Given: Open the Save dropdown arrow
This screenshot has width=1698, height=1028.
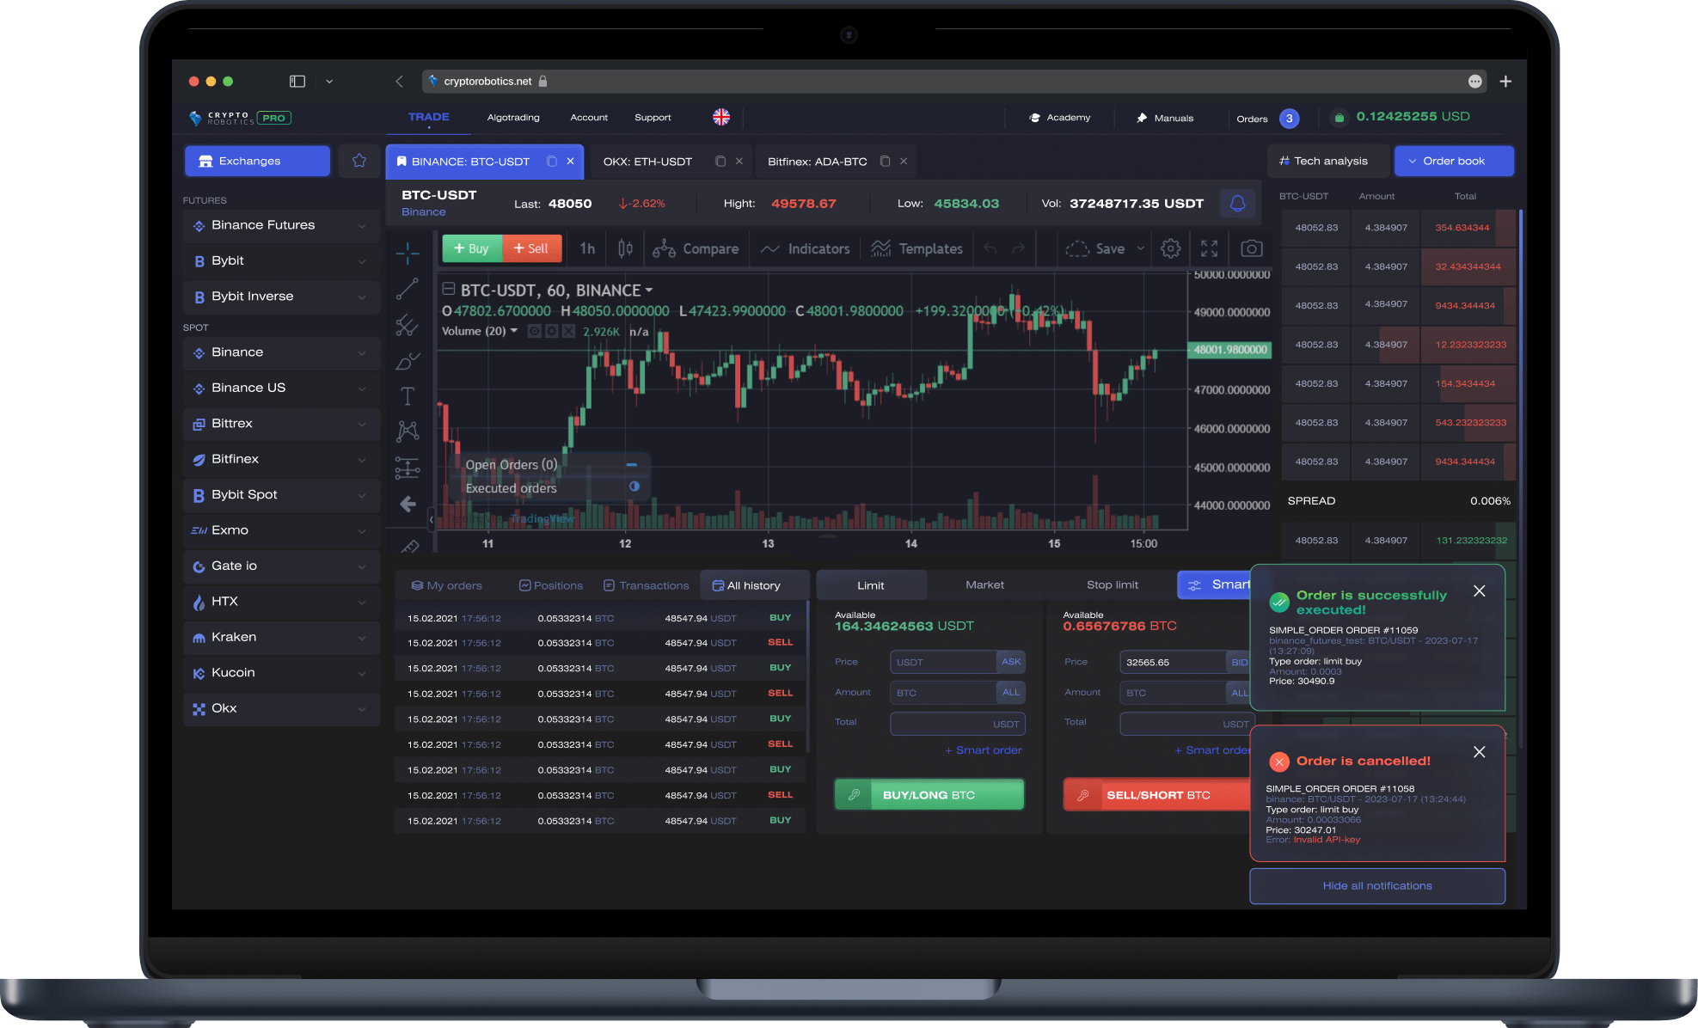Looking at the screenshot, I should [1141, 248].
